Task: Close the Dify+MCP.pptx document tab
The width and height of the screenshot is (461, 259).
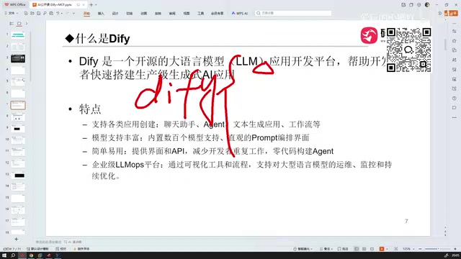Action: tap(84, 5)
